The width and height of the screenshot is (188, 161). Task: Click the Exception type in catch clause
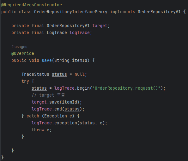[x=55, y=116]
